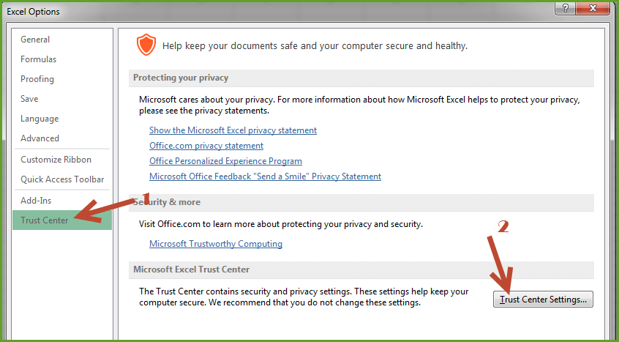Follow the Office.com privacy statement link
Image resolution: width=619 pixels, height=342 pixels.
pos(206,146)
